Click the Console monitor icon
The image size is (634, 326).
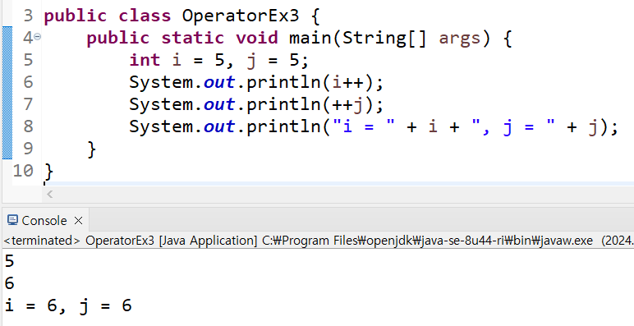[x=12, y=220]
